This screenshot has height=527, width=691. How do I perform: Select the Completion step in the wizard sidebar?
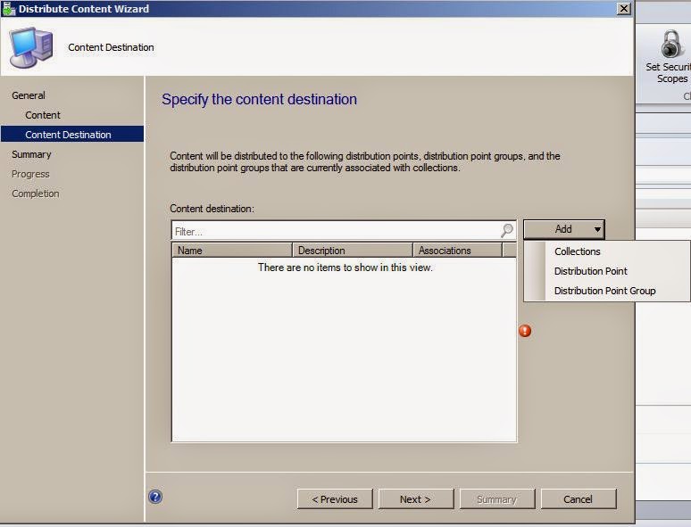35,194
